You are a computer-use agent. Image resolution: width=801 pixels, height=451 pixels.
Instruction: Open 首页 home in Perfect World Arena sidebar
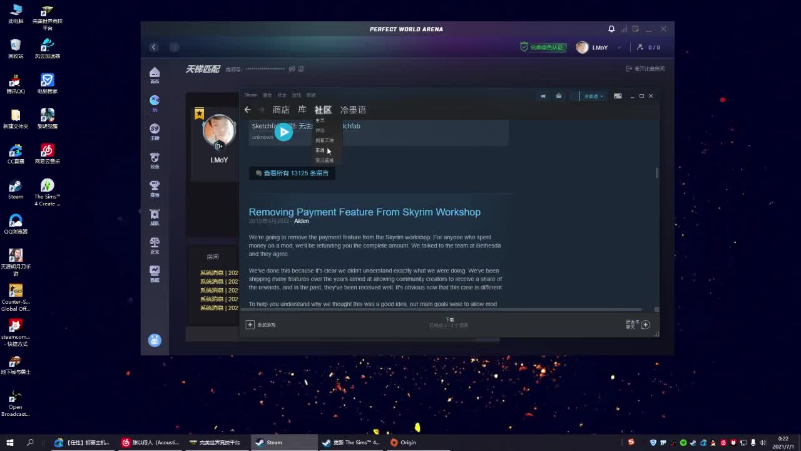[x=155, y=75]
